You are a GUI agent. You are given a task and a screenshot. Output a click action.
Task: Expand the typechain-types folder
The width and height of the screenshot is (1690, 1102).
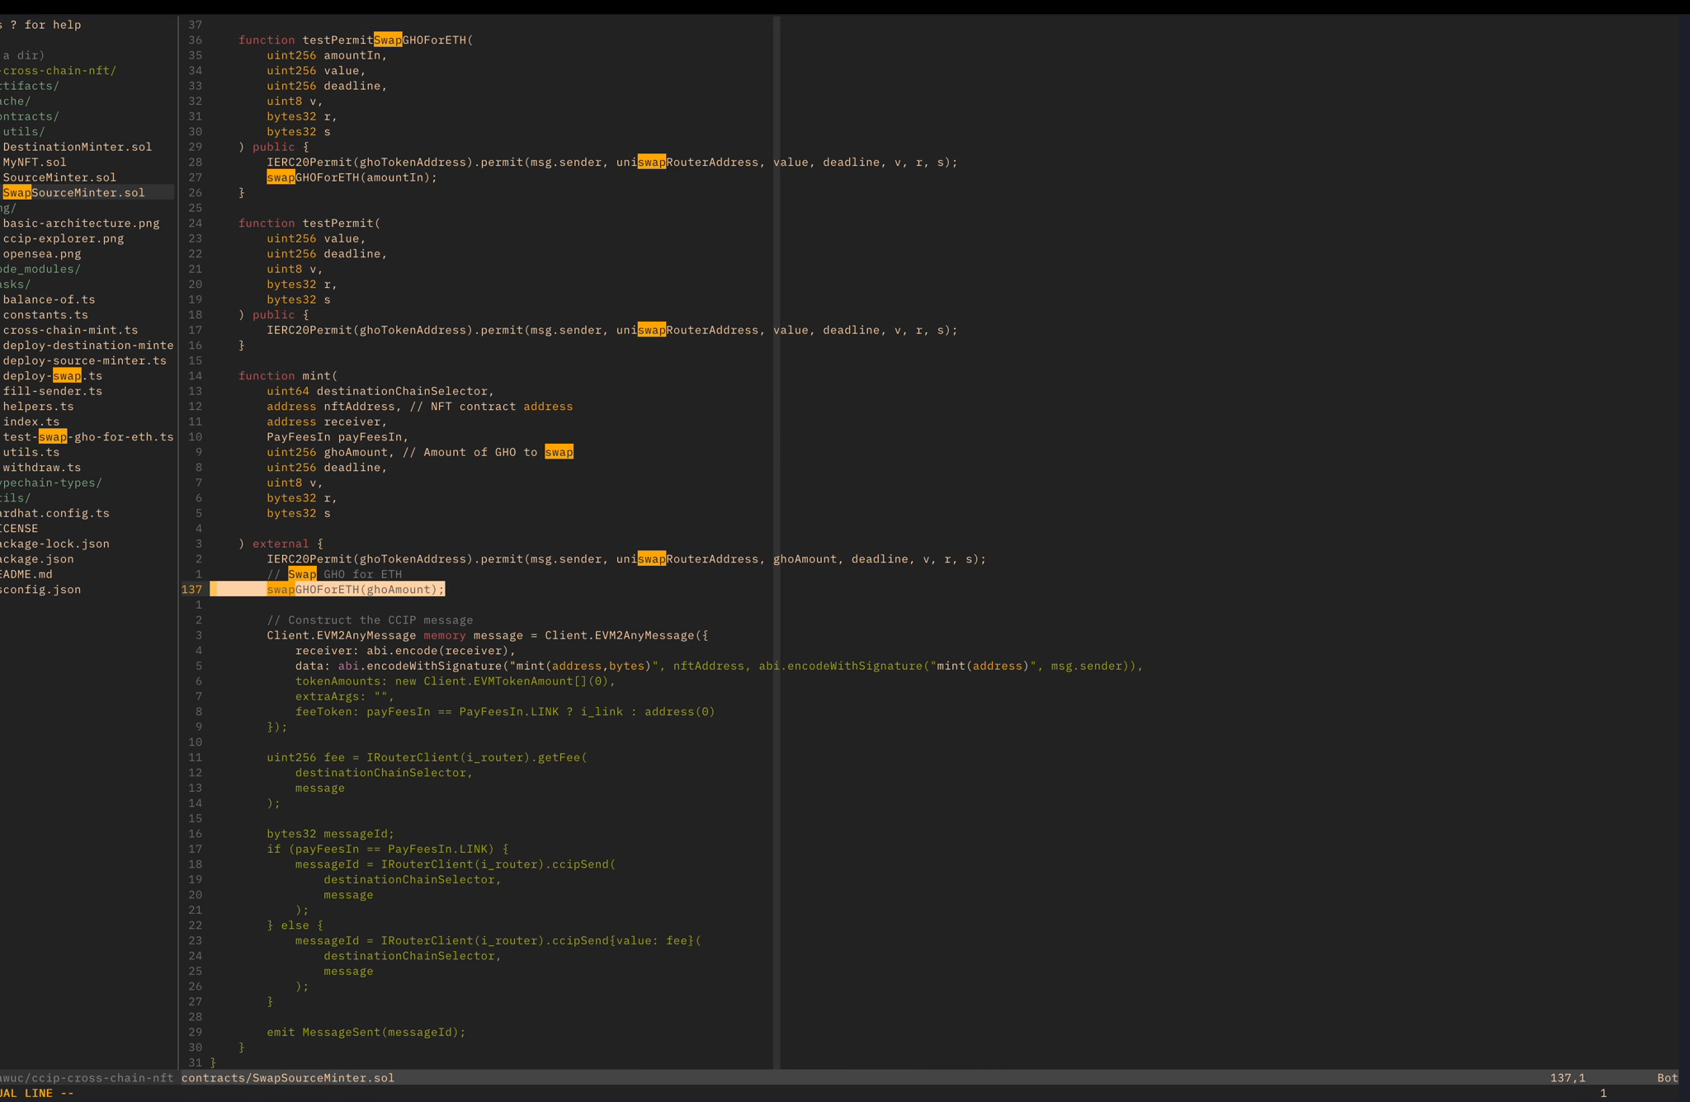coord(51,483)
